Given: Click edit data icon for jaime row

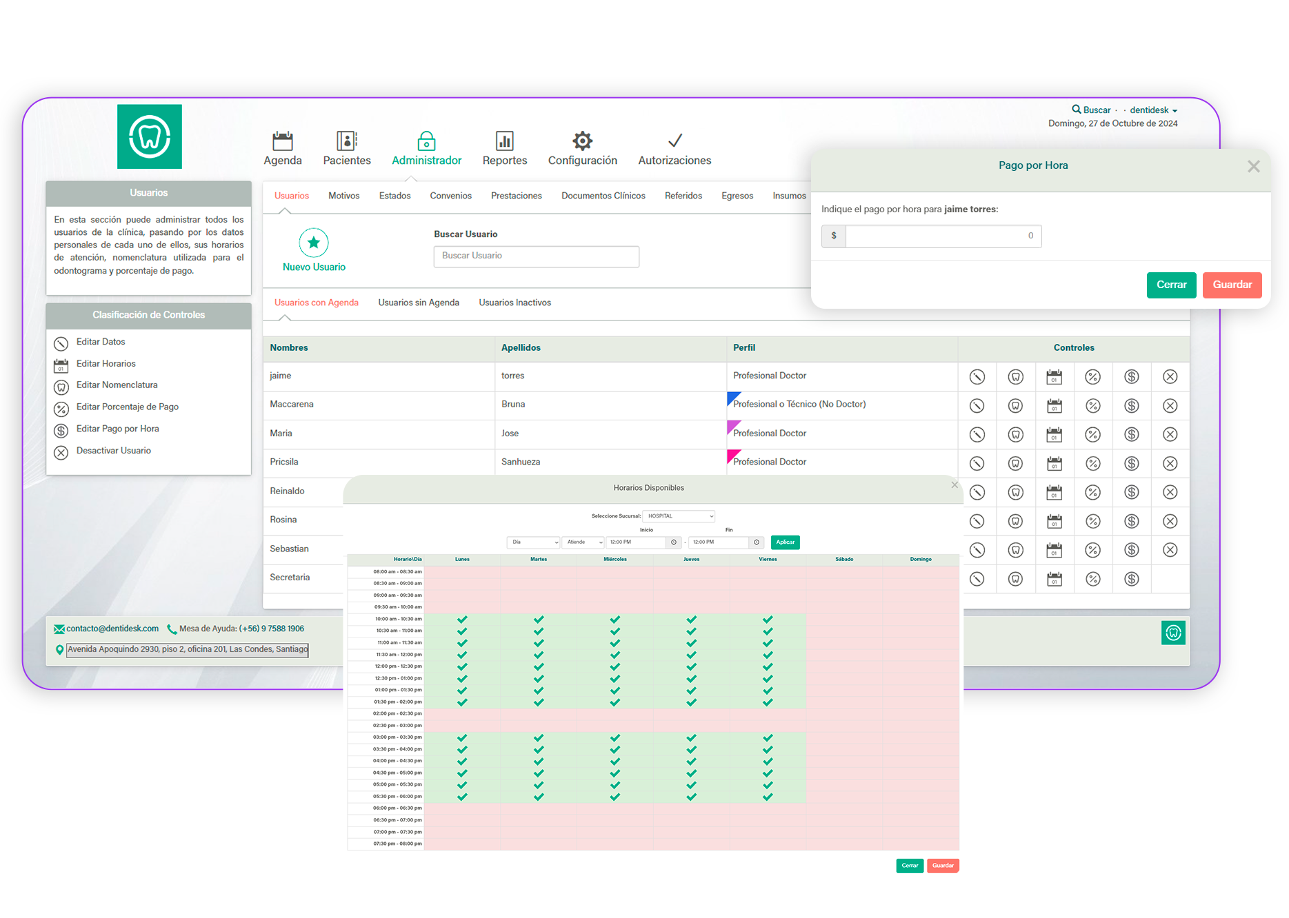Looking at the screenshot, I should click(x=977, y=377).
